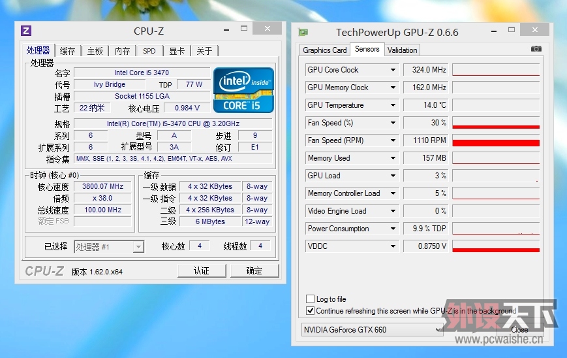This screenshot has width=567, height=358.
Task: Close the GPU-Z window with X
Action: 535,29
